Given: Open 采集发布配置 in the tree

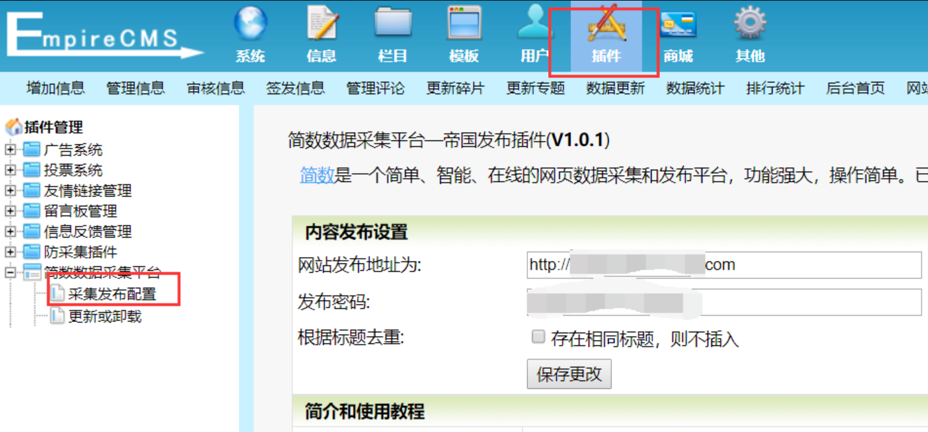Looking at the screenshot, I should click(112, 294).
